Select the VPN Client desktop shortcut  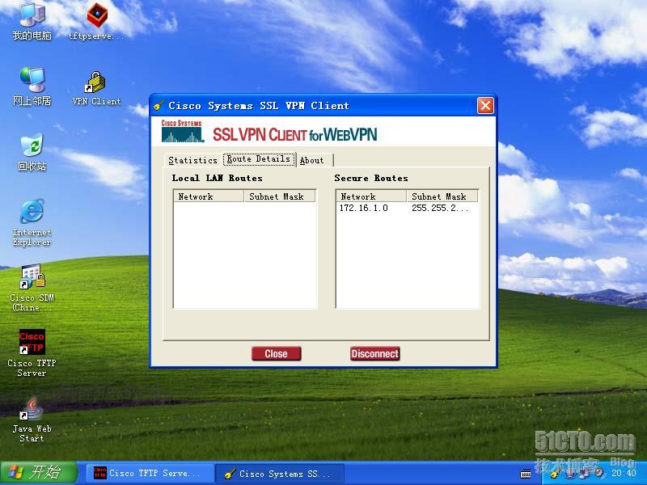coord(96,87)
